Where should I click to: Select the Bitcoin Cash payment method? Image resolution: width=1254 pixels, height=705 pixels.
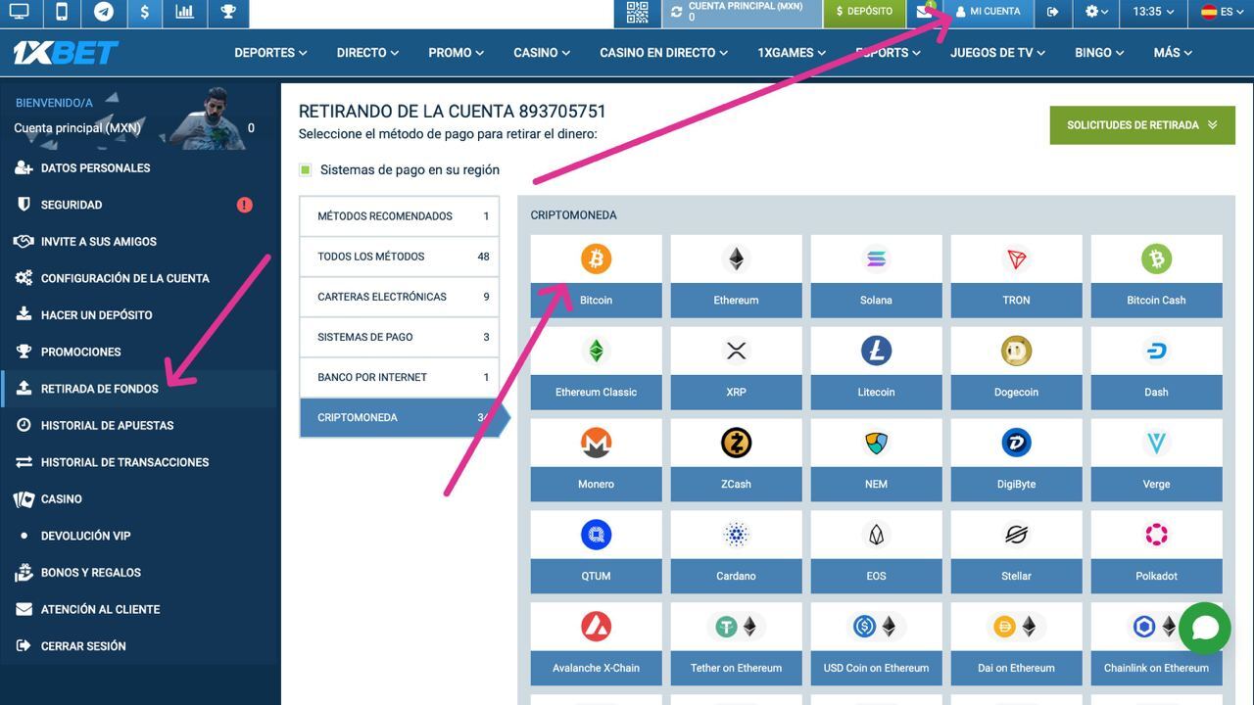[1156, 276]
